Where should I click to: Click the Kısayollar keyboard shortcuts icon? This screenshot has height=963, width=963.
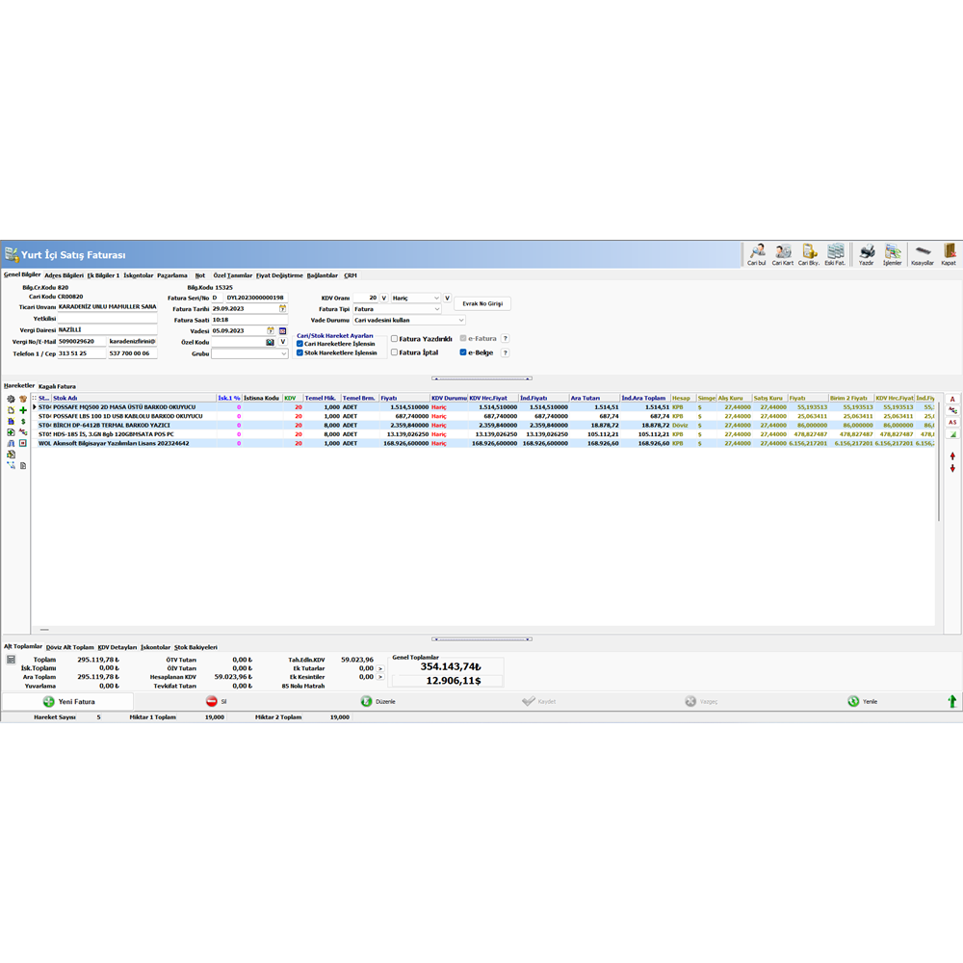pos(923,253)
